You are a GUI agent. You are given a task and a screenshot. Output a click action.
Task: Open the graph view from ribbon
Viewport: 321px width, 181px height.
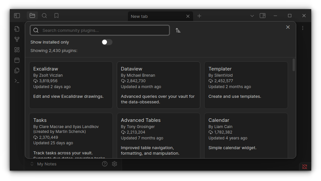tap(17, 39)
